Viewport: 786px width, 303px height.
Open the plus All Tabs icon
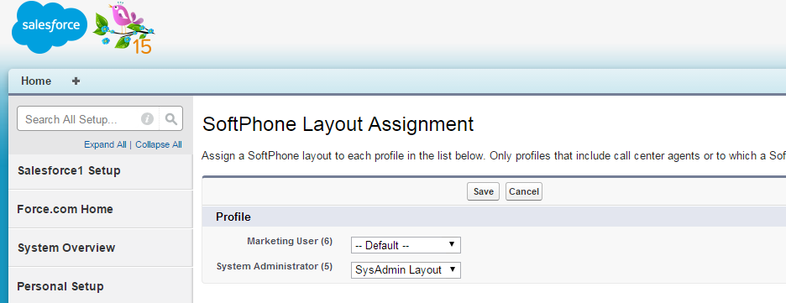(76, 81)
